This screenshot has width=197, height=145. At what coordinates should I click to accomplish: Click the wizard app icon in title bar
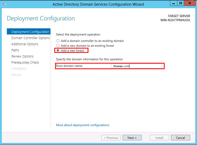[x=4, y=4]
